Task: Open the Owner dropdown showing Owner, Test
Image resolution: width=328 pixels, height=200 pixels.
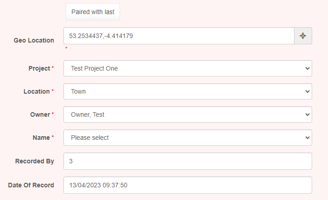Action: point(188,114)
